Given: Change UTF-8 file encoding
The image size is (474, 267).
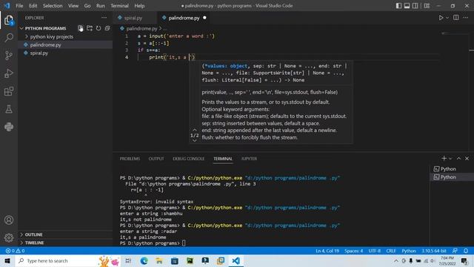Looking at the screenshot, I should point(375,251).
